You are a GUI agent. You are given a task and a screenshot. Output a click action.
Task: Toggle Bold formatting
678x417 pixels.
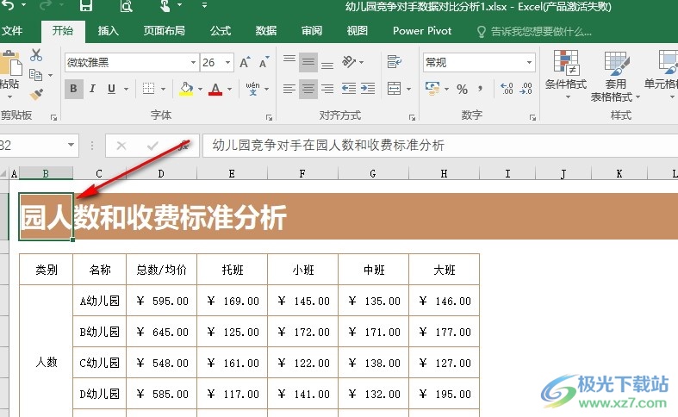click(74, 89)
